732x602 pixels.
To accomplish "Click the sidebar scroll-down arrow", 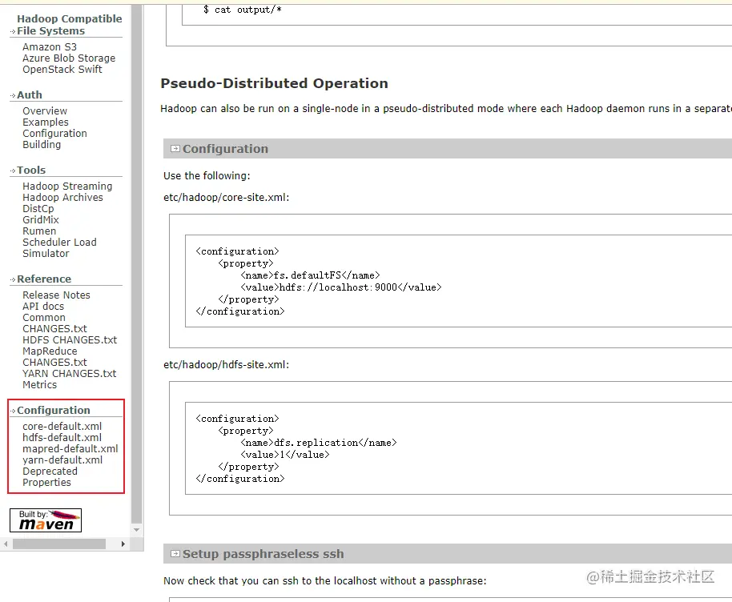I will point(137,530).
